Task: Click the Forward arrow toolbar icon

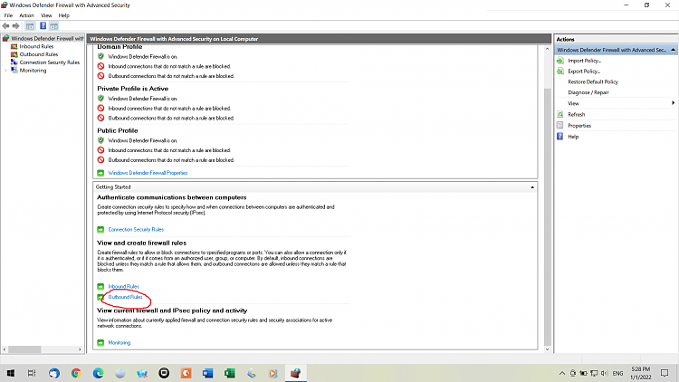Action: pyautogui.click(x=16, y=26)
